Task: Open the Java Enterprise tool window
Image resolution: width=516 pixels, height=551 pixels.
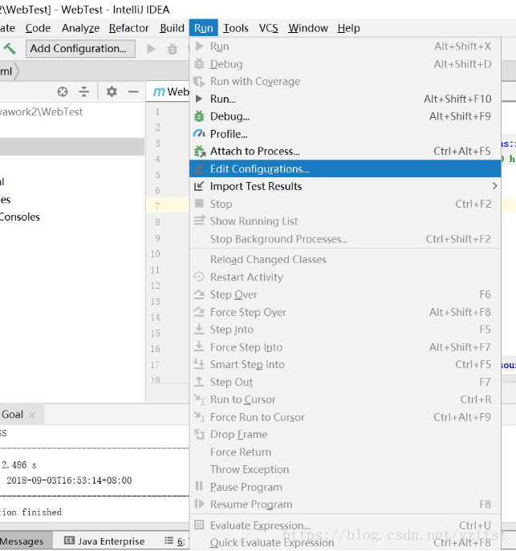Action: click(x=104, y=541)
